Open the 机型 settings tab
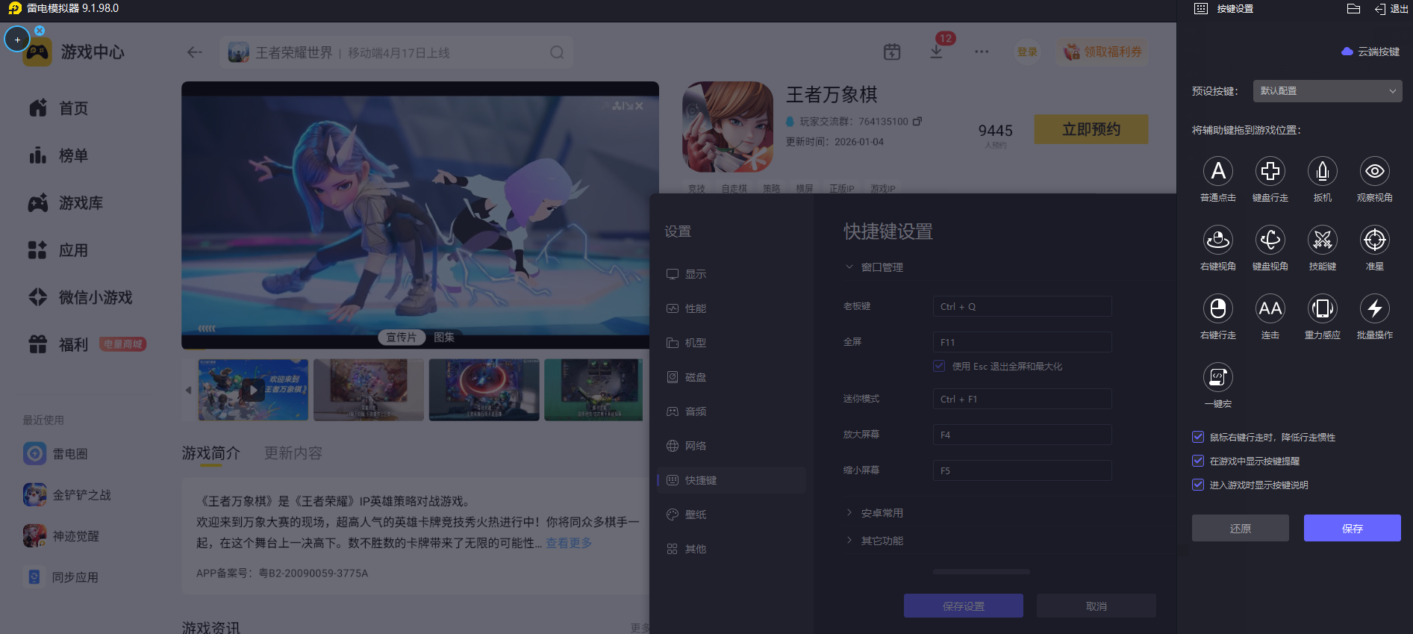Viewport: 1413px width, 634px height. (x=732, y=343)
